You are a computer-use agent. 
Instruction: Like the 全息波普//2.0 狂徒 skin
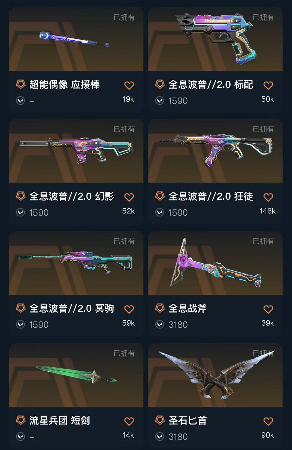tap(268, 197)
